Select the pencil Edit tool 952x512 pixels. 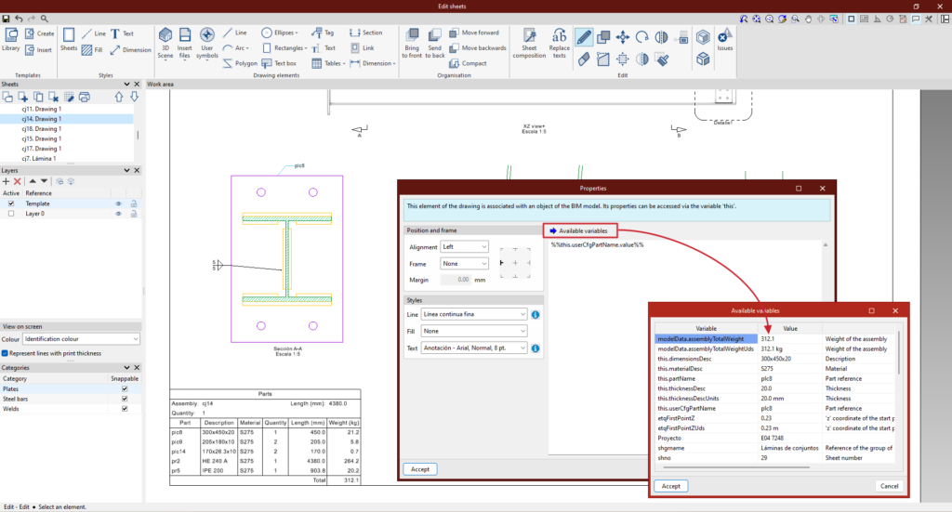pos(584,37)
